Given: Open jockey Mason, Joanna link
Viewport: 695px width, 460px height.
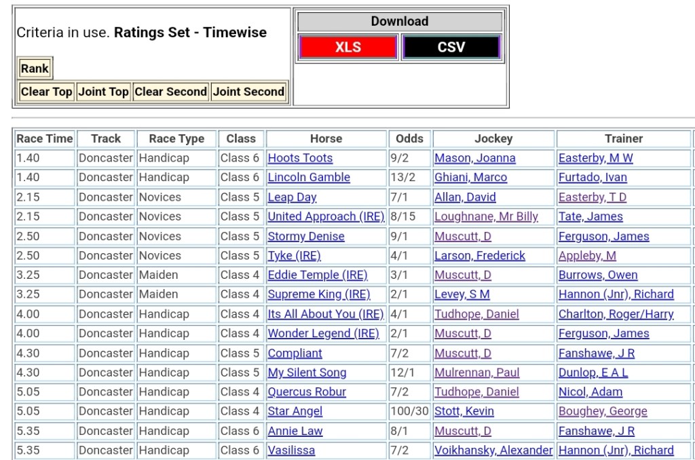Looking at the screenshot, I should pyautogui.click(x=474, y=158).
